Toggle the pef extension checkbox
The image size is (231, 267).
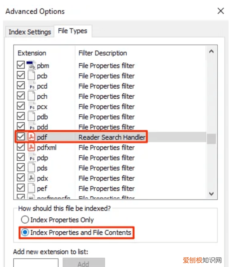point(21,188)
